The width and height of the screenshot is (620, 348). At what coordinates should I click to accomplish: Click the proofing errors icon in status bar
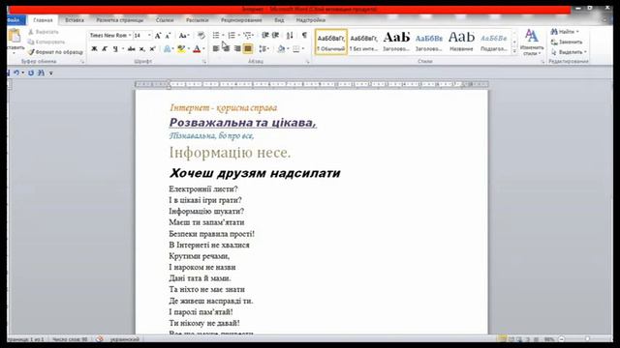tap(100, 339)
